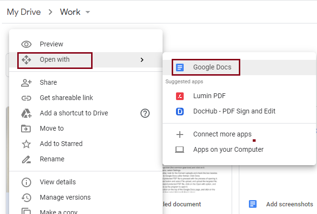Choose Get shareable link

click(86, 98)
